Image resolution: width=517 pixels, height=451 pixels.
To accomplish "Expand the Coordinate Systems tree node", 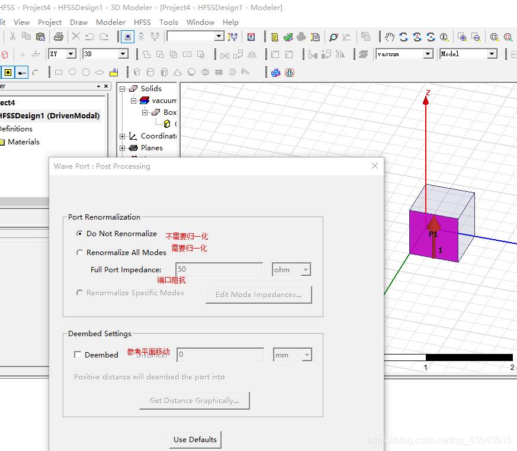I will click(x=123, y=136).
